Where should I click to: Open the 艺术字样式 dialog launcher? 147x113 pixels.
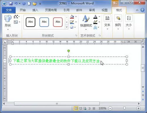point(100,35)
